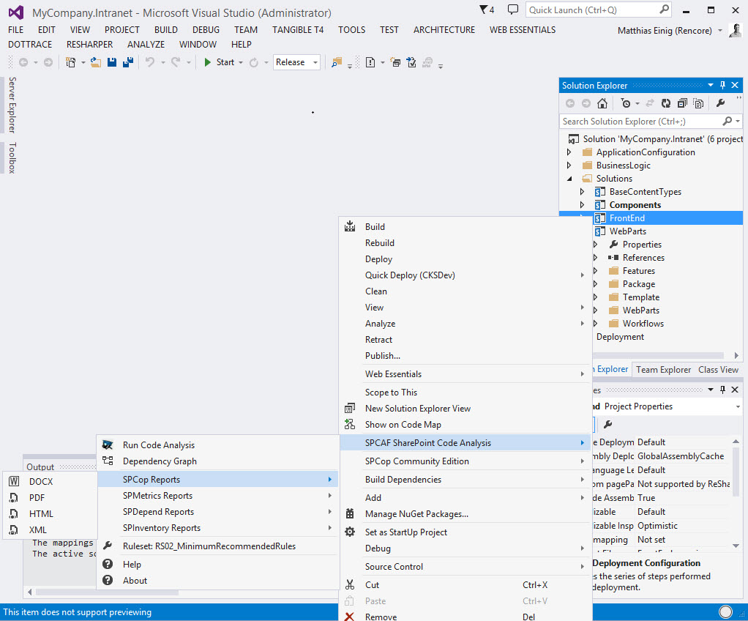Expand the BaseContentTypes project node
The width and height of the screenshot is (748, 621).
[x=583, y=192]
